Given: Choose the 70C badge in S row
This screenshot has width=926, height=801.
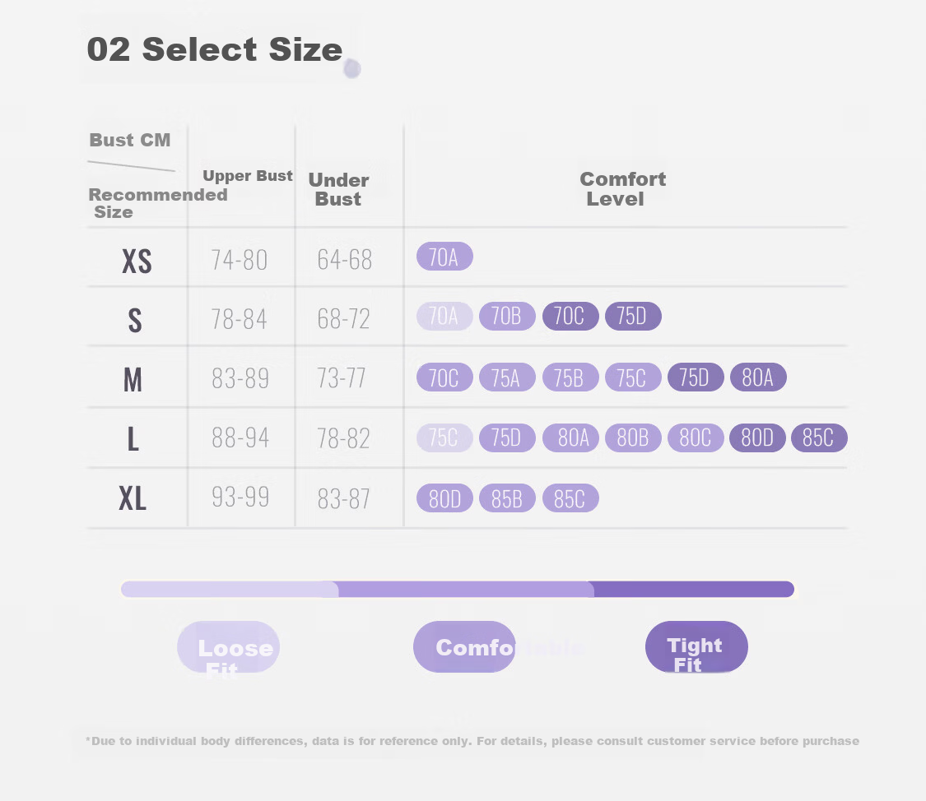Looking at the screenshot, I should (570, 316).
